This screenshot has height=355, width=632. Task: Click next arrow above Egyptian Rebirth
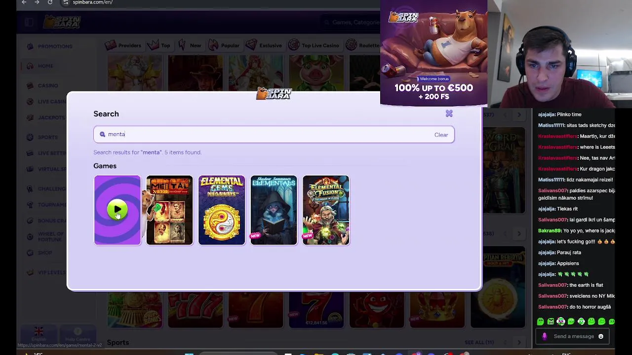(519, 234)
